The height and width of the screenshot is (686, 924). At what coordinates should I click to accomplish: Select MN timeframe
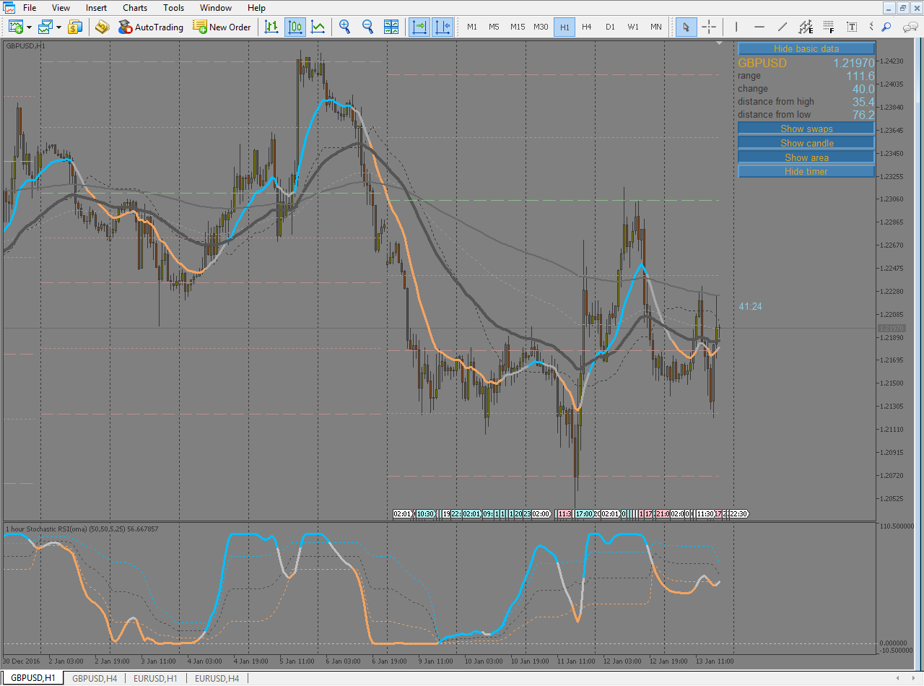pyautogui.click(x=655, y=27)
